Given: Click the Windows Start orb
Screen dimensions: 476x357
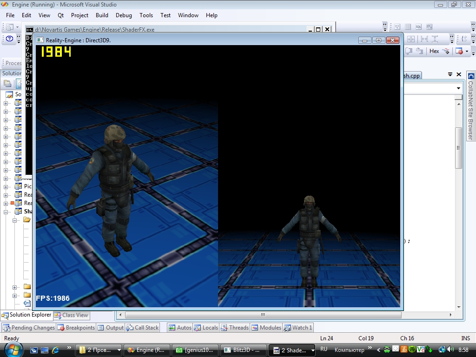Looking at the screenshot, I should point(13,349).
